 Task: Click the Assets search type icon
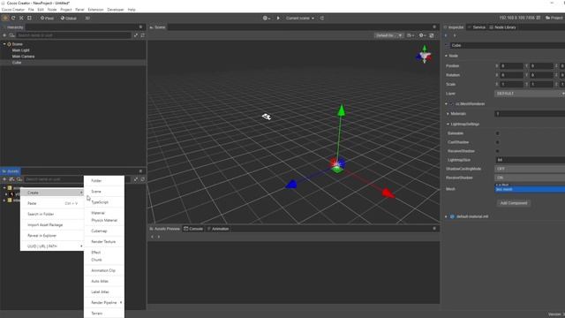[19, 179]
